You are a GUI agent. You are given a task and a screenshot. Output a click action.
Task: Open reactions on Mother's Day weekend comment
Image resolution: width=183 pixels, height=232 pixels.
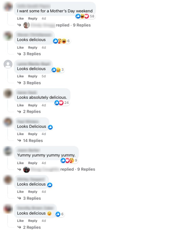click(x=85, y=16)
